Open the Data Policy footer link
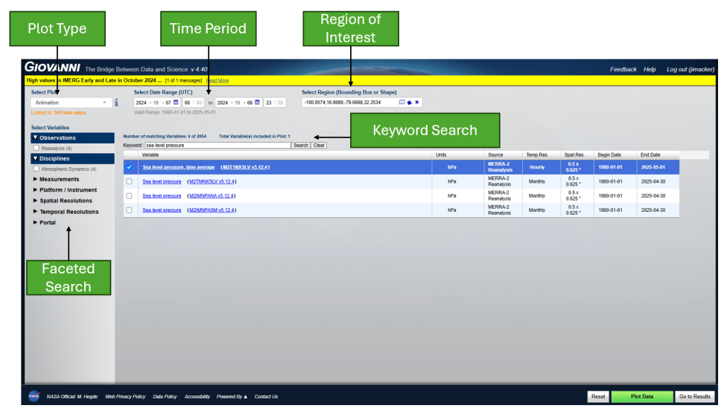724x411 pixels. 165,397
